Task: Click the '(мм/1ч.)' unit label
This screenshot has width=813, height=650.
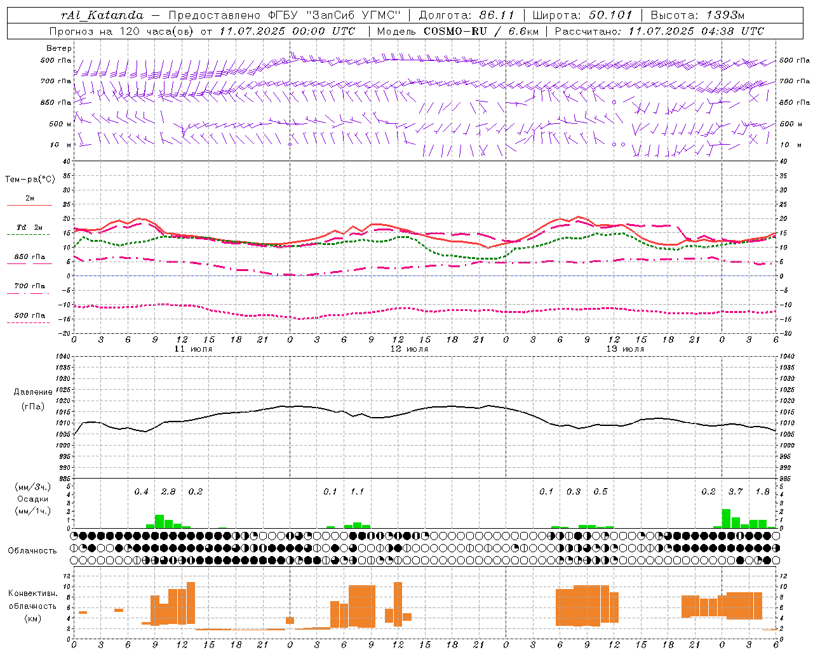Action: (32, 511)
